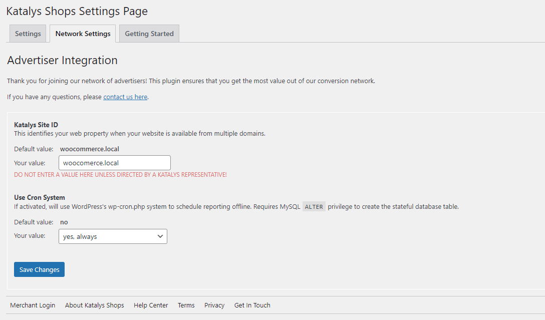The width and height of the screenshot is (545, 320).
Task: Click the Use Cron System section label
Action: (40, 197)
